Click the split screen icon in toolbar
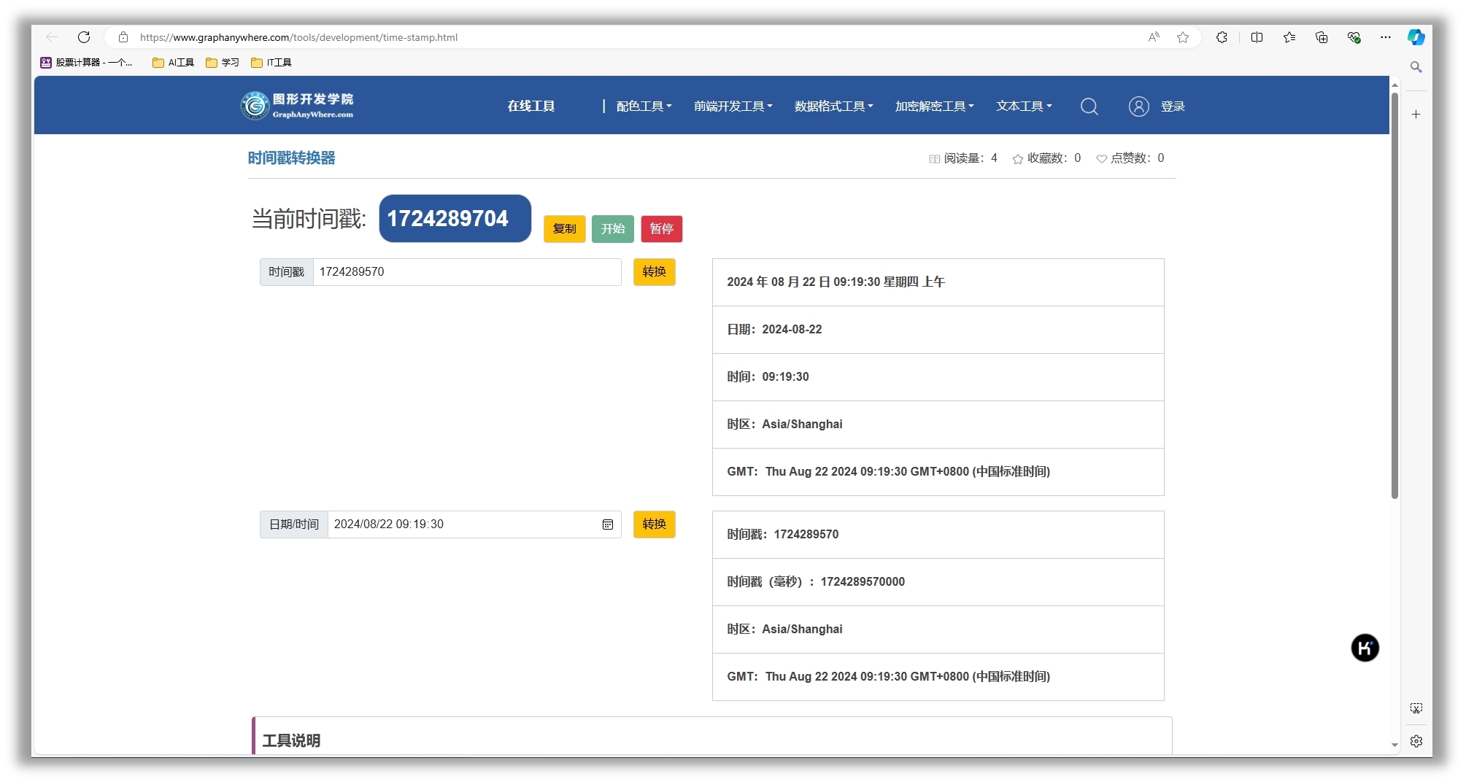Screen dimensions: 1466x782 pos(1257,37)
